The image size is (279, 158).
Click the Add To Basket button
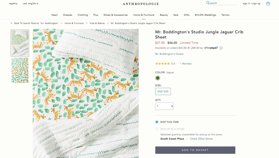click(195, 150)
